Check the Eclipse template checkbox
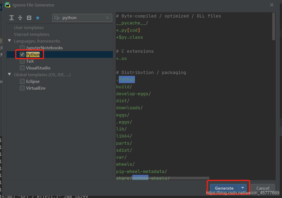Screen dimensions: 282x198 tap(22, 82)
